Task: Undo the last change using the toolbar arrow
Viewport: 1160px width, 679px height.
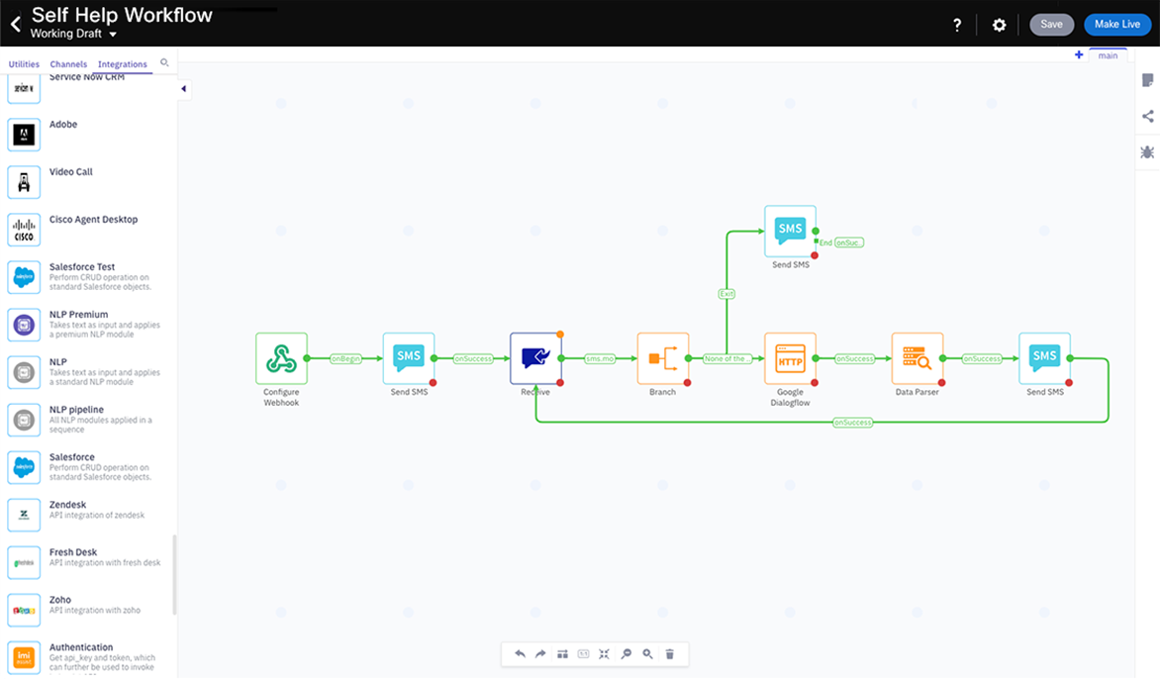Action: tap(522, 654)
